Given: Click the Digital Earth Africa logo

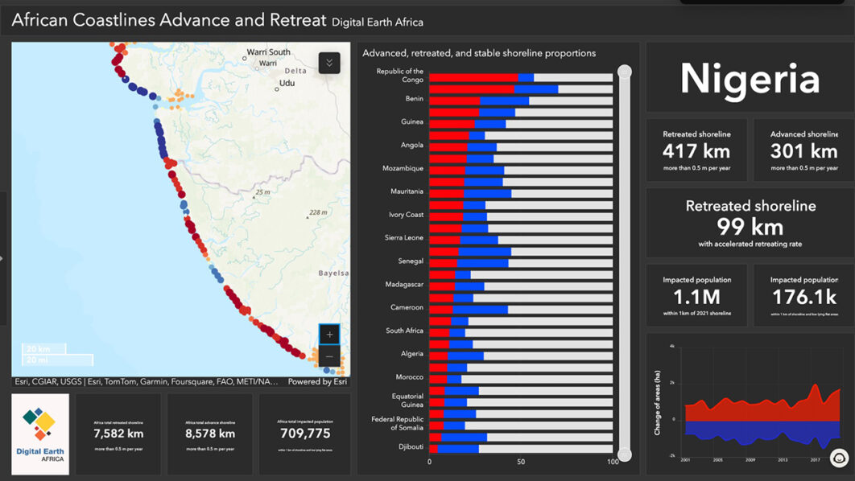Looking at the screenshot, I should (x=40, y=434).
